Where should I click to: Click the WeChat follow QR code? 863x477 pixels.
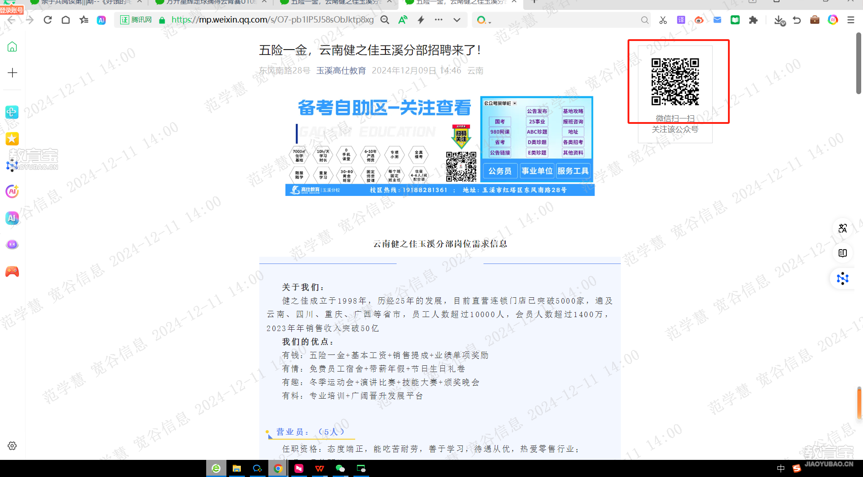(x=675, y=82)
